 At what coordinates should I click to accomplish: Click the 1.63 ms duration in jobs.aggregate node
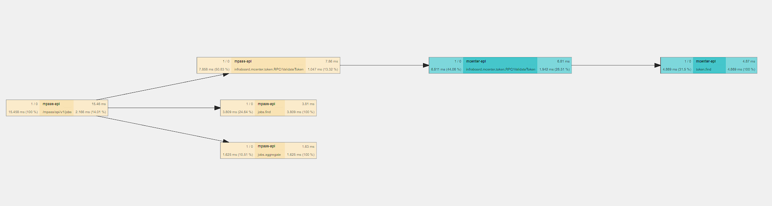pyautogui.click(x=308, y=146)
